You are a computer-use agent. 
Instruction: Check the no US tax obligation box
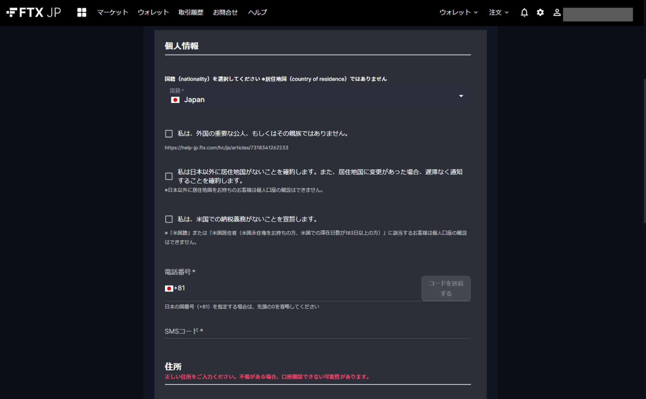point(169,219)
